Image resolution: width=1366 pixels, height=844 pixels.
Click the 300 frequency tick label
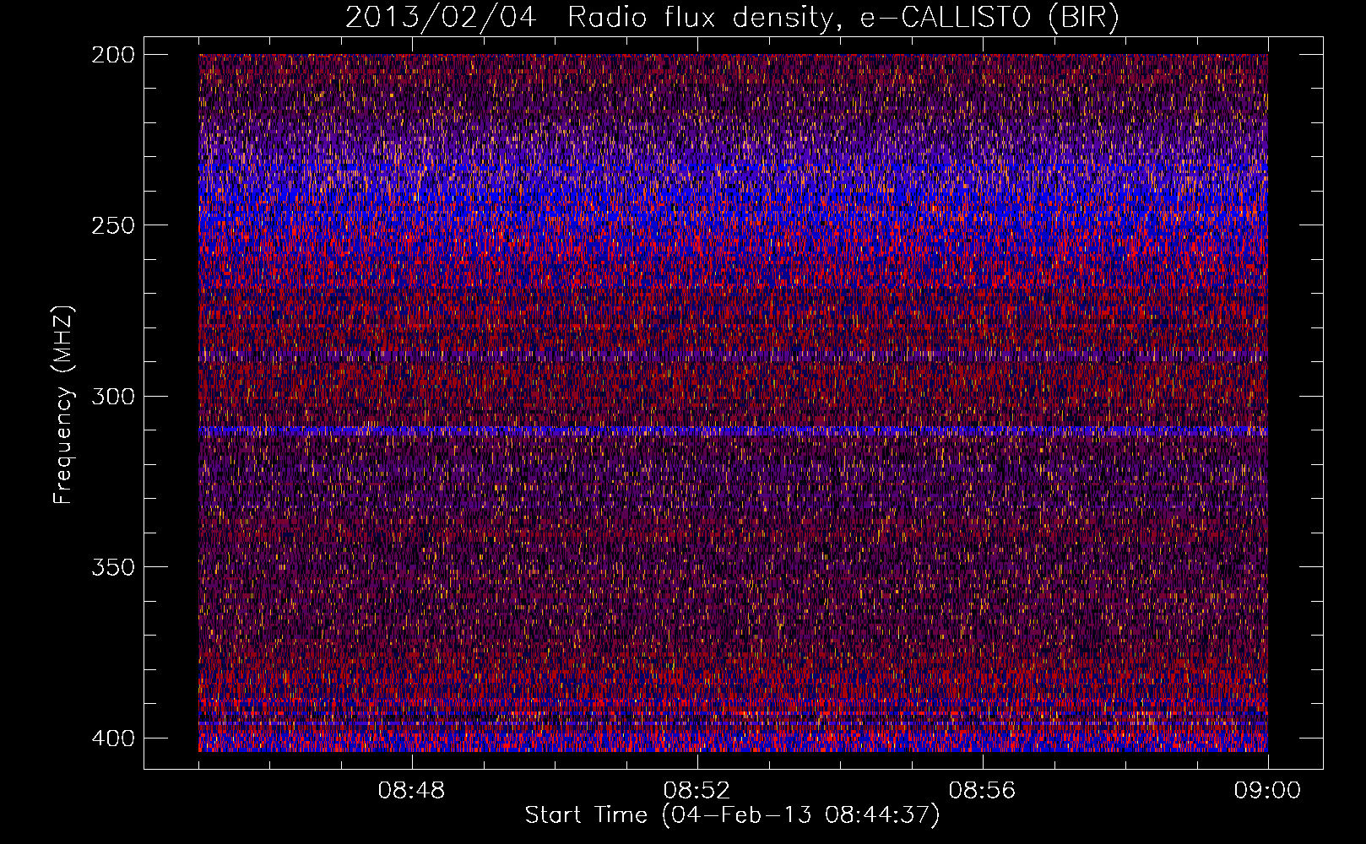pyautogui.click(x=112, y=397)
